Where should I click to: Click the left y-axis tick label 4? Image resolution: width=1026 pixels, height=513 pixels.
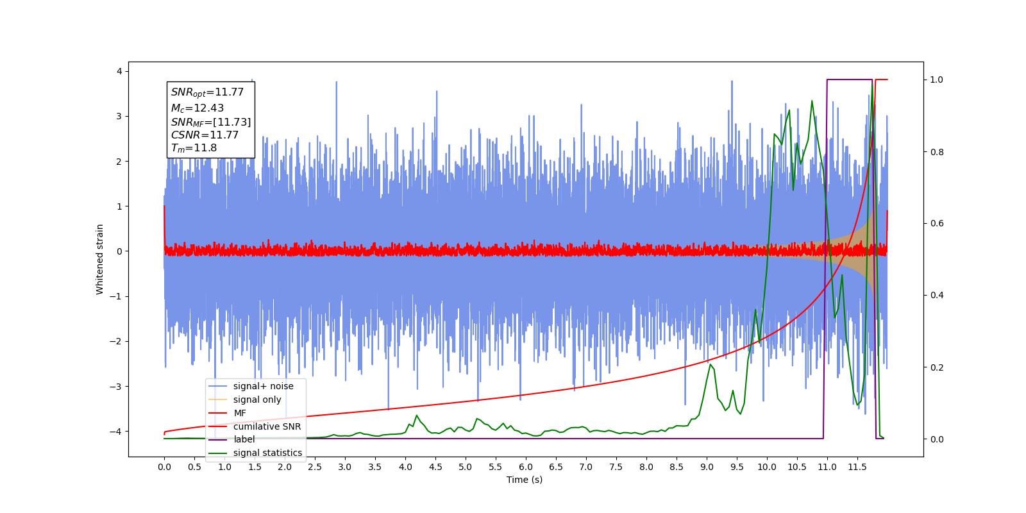tap(119, 71)
